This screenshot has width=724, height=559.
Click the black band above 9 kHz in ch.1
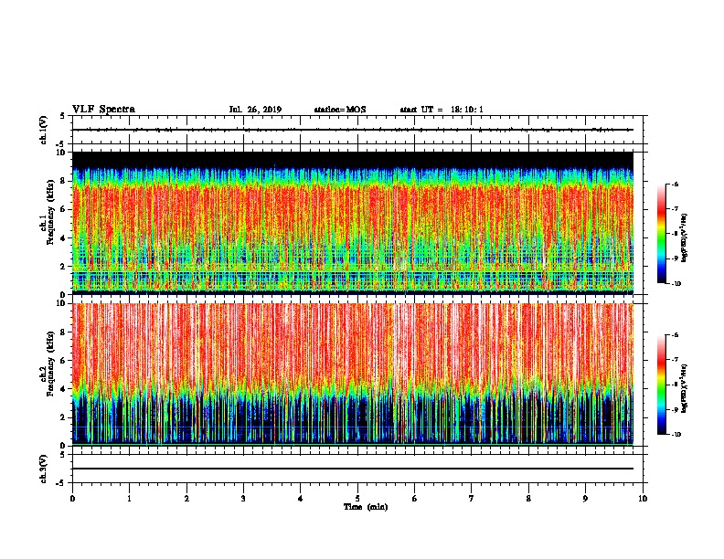[353, 159]
